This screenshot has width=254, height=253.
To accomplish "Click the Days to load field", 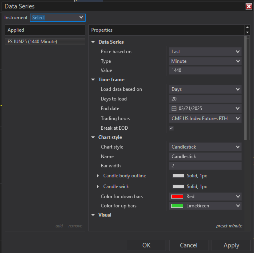I will 205,99.
